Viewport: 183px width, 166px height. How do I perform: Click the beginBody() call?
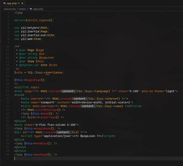45,129
